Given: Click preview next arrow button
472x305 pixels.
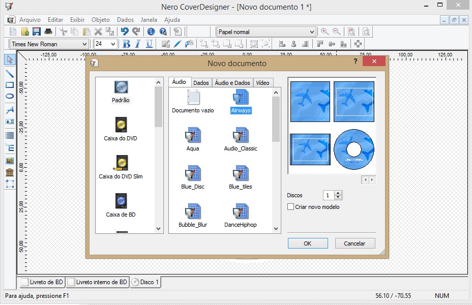Looking at the screenshot, I should [372, 180].
